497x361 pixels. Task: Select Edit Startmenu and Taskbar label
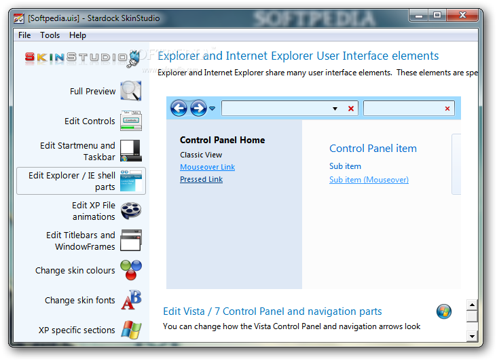(x=77, y=151)
